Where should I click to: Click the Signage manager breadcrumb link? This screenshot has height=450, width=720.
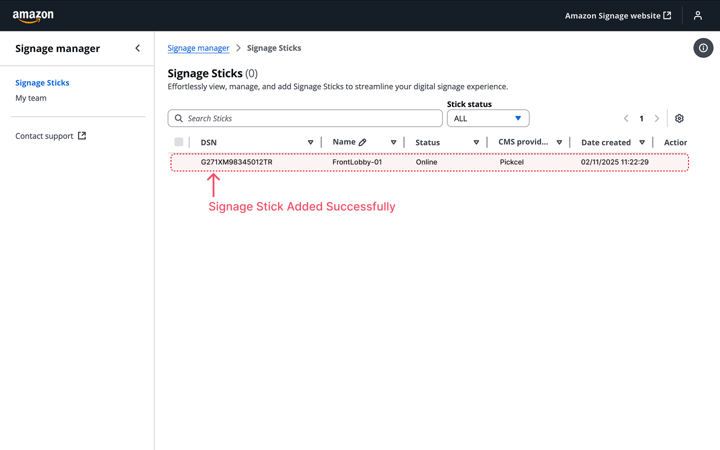[x=198, y=48]
